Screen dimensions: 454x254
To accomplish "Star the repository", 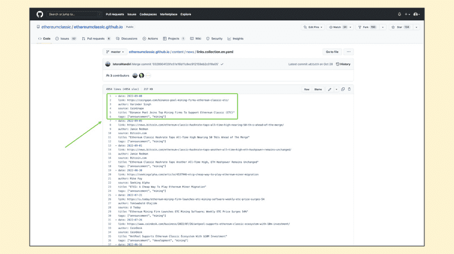I will [x=399, y=27].
